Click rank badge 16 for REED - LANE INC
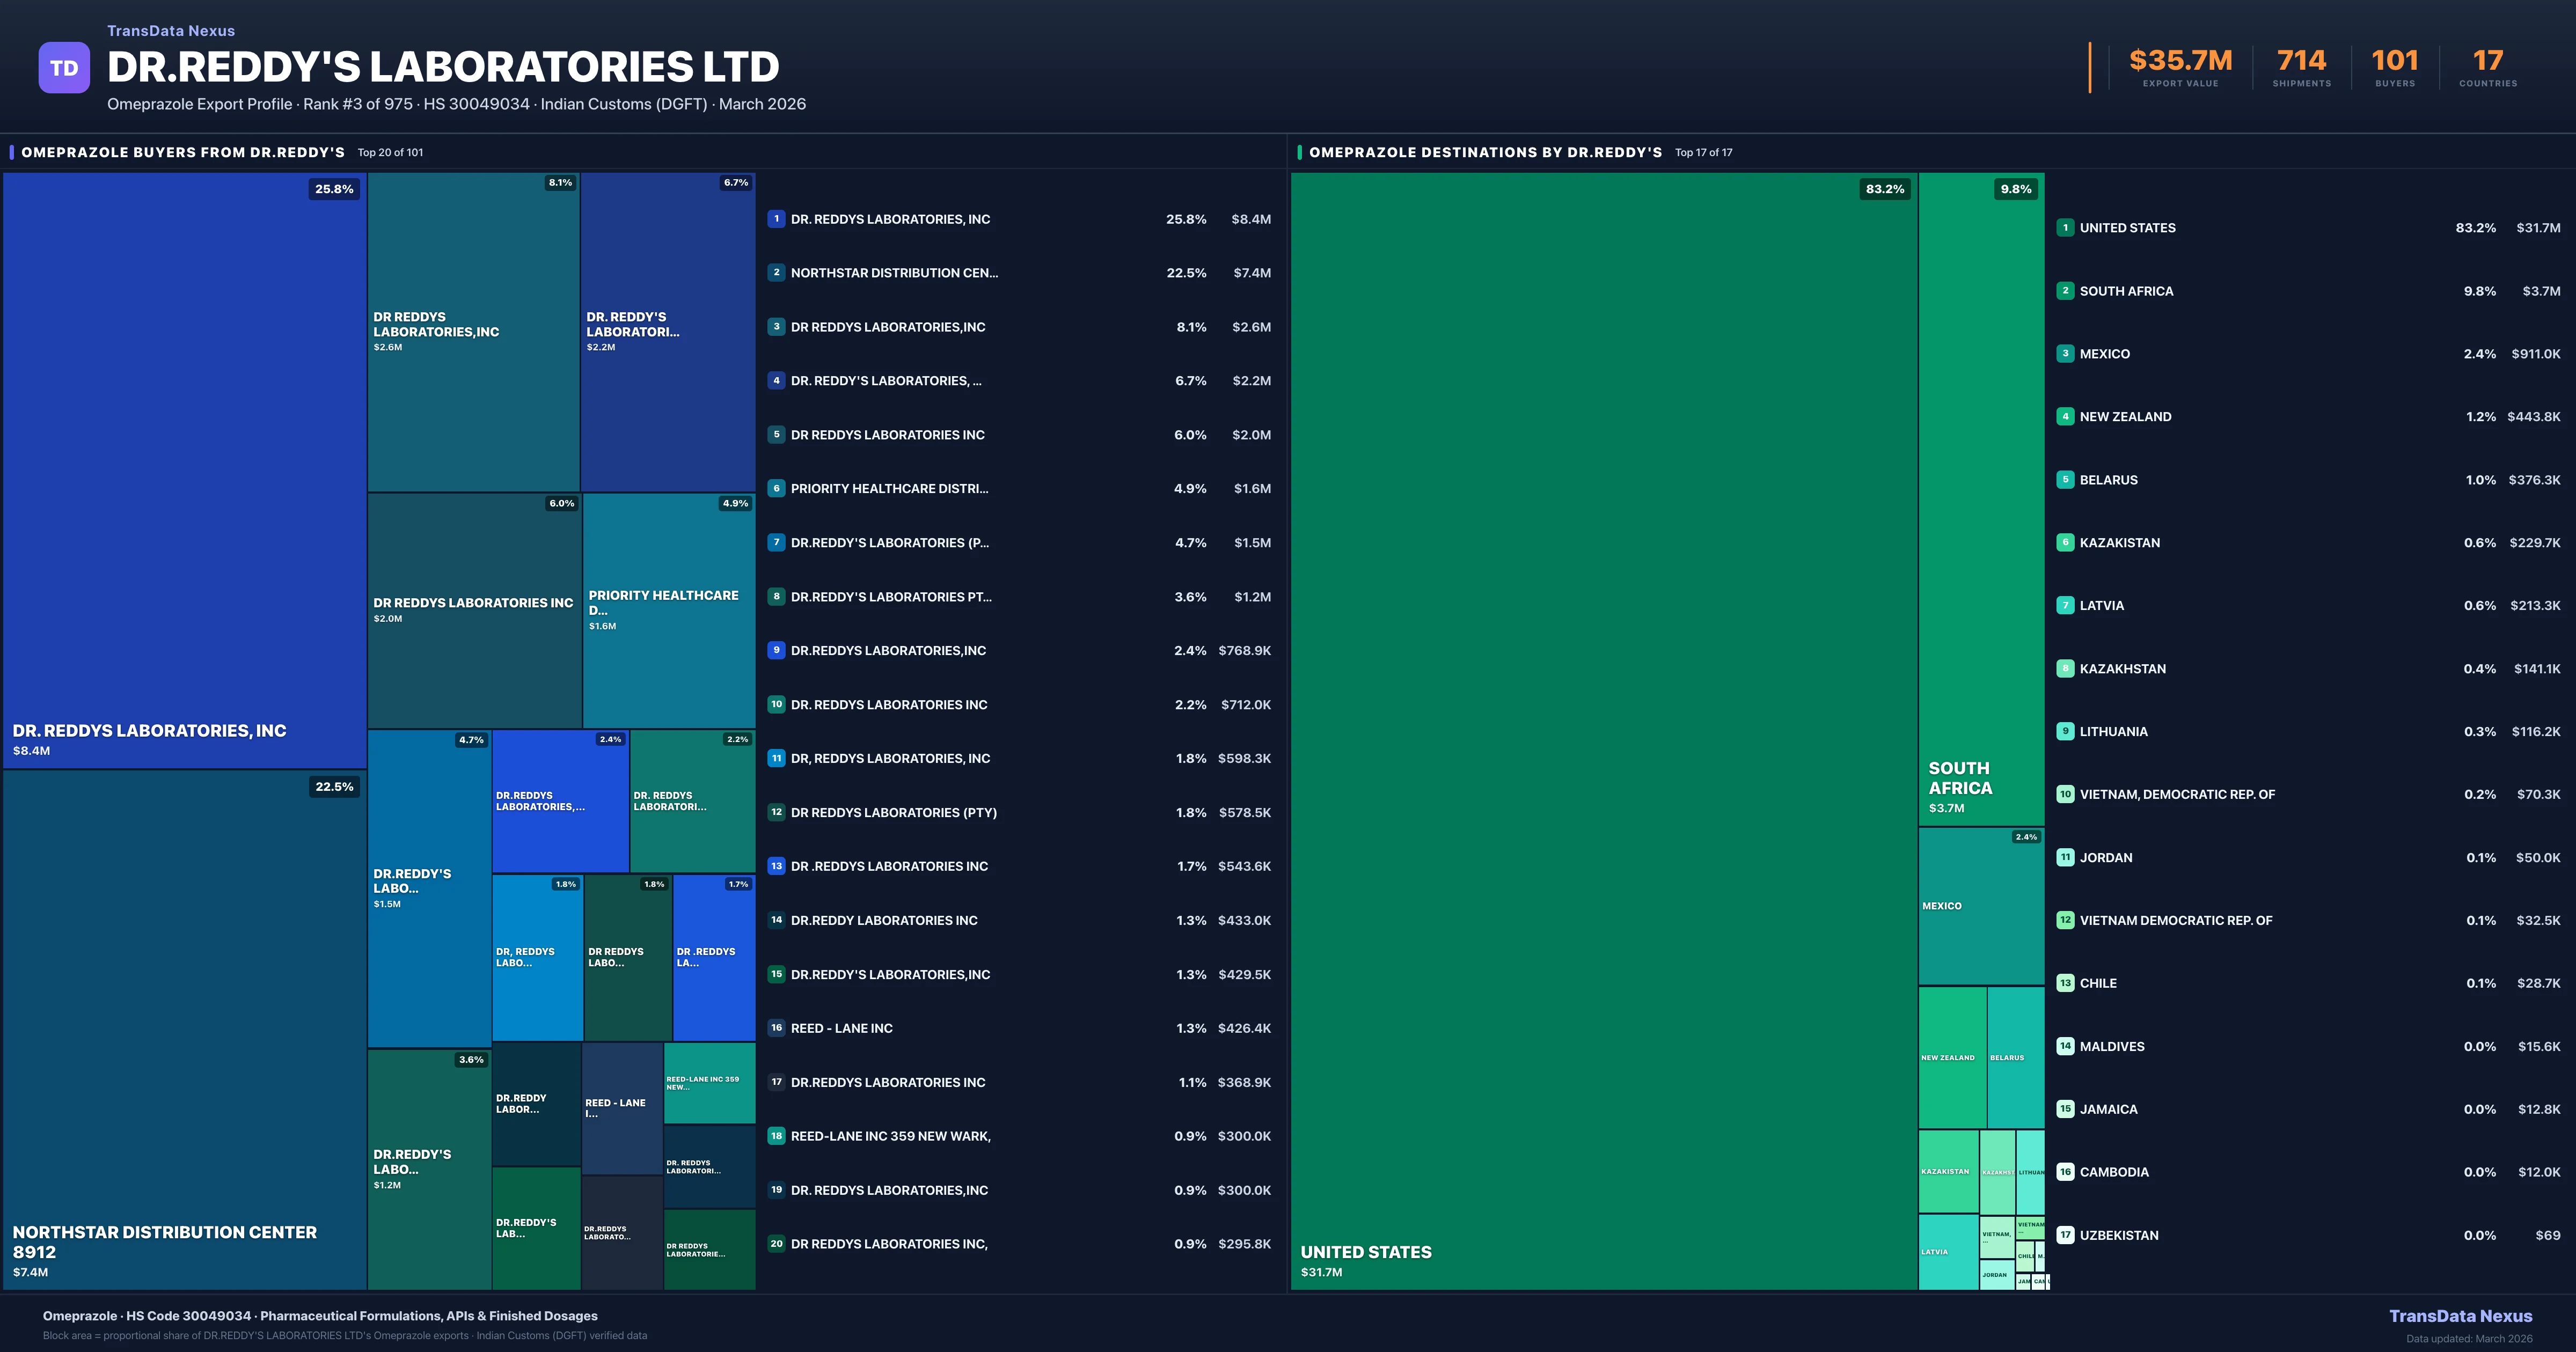Viewport: 2576px width, 1352px height. (x=776, y=1028)
